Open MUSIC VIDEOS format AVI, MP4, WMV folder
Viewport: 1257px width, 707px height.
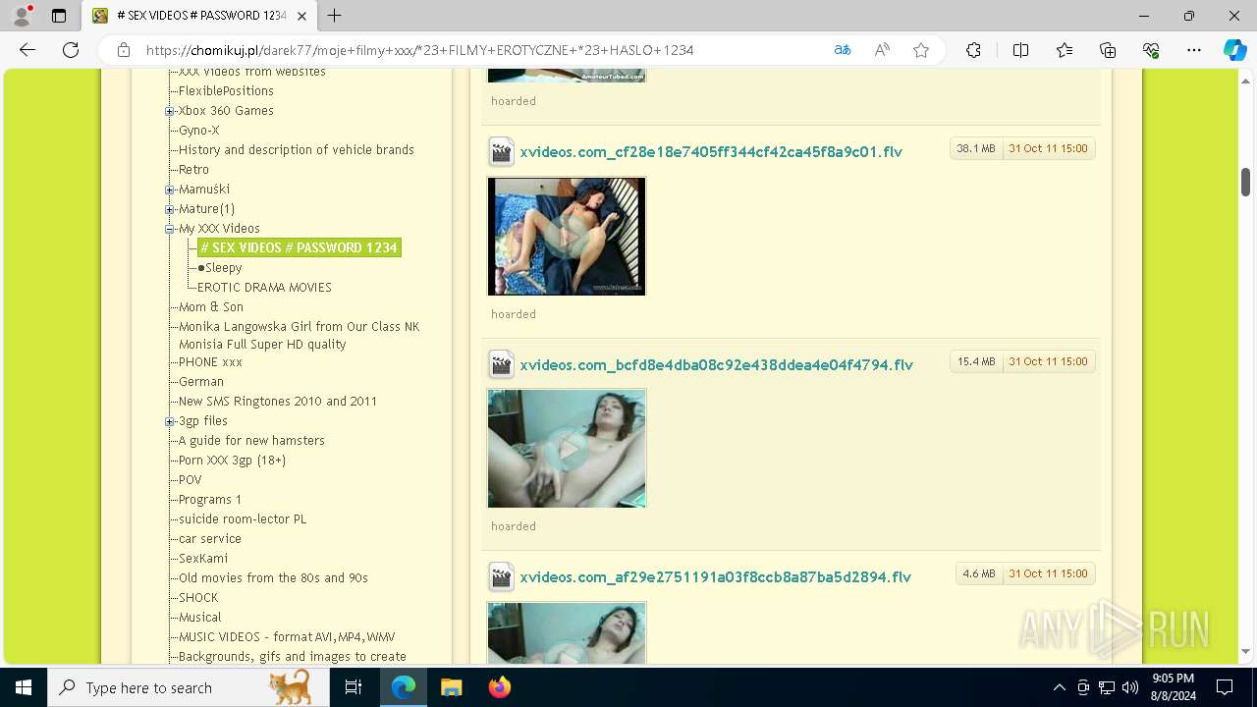click(x=287, y=637)
